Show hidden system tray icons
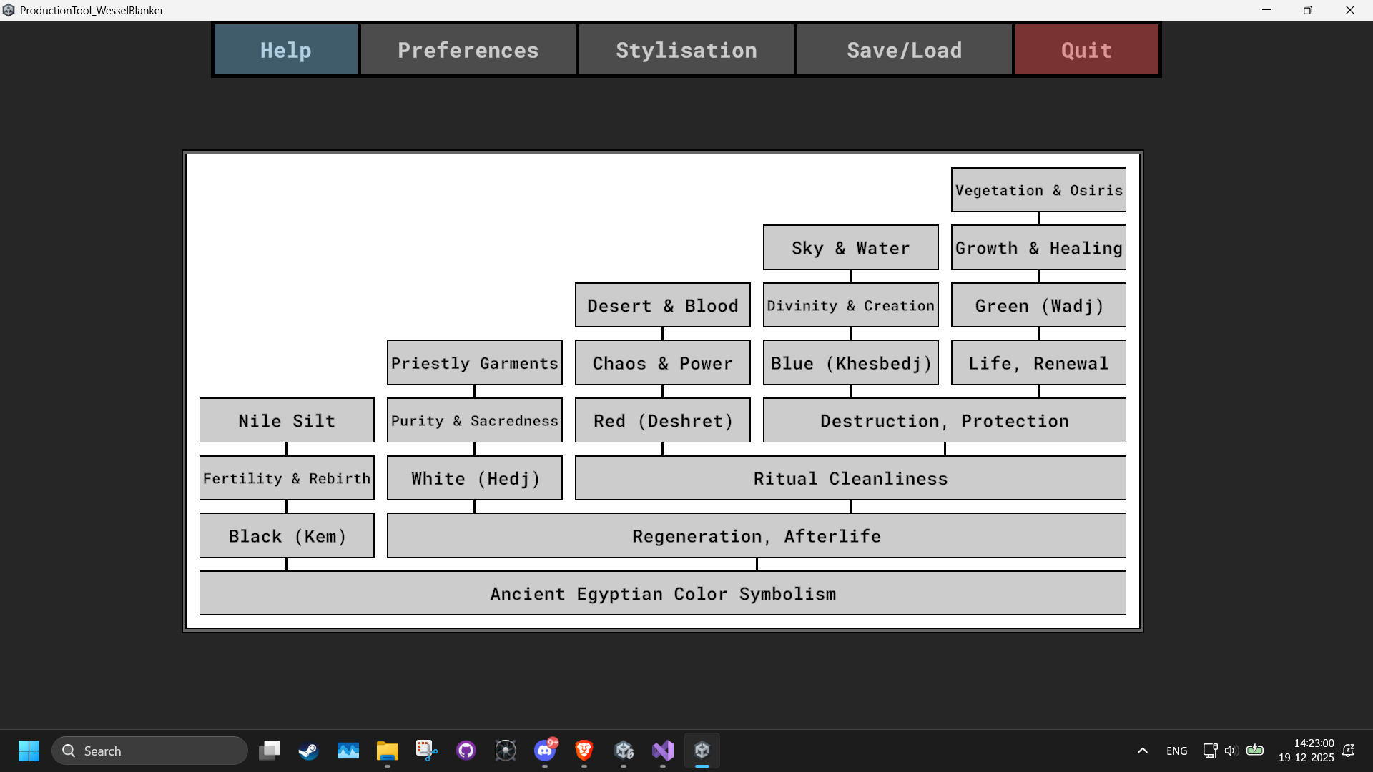The image size is (1373, 772). click(x=1143, y=751)
